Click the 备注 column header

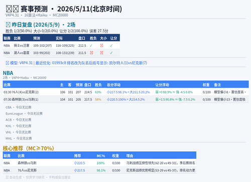(x=217, y=85)
